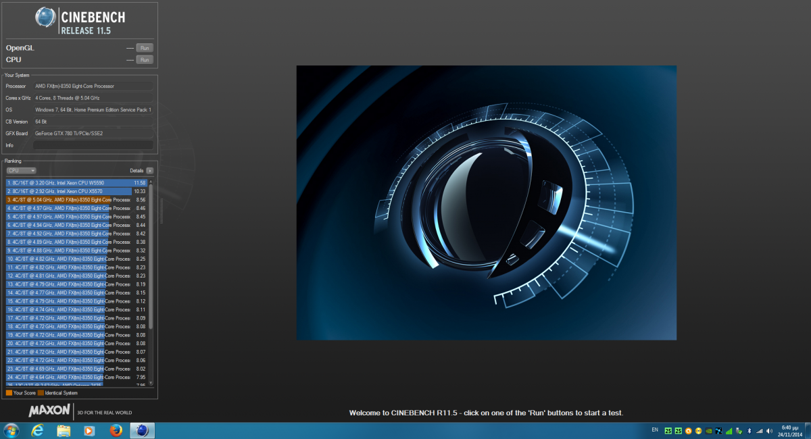Viewport: 811px width, 439px height.
Task: Click the GFX Board GeForce GTX 780 Ti field
Action: pos(93,134)
